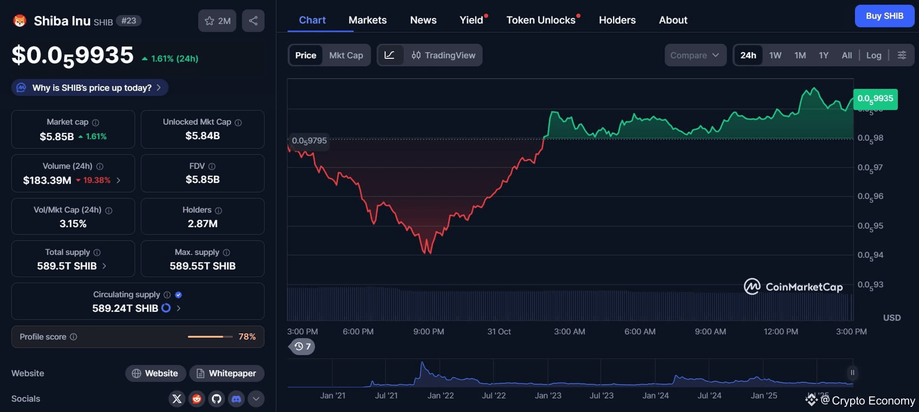Image resolution: width=919 pixels, height=412 pixels.
Task: Open the Token Unlocks tab
Action: coord(540,20)
